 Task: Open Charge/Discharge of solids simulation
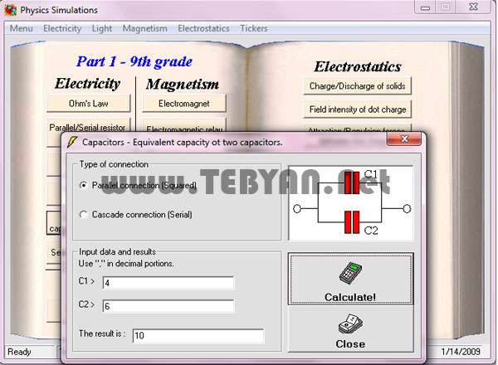[x=357, y=86]
